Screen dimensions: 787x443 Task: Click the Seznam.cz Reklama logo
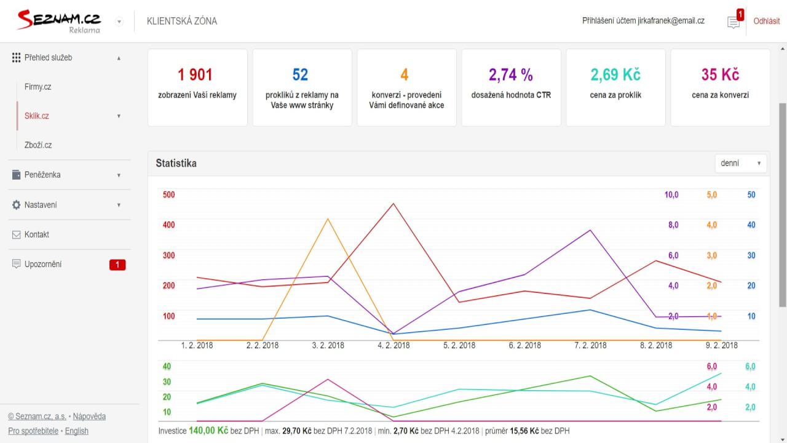point(59,21)
